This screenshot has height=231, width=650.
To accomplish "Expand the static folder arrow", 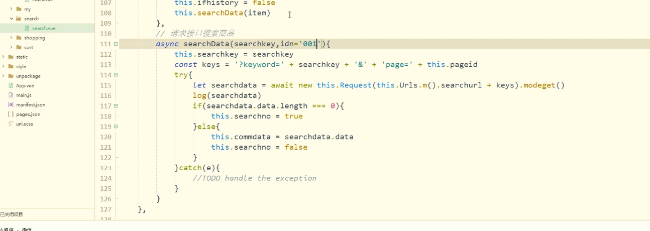I will point(4,57).
